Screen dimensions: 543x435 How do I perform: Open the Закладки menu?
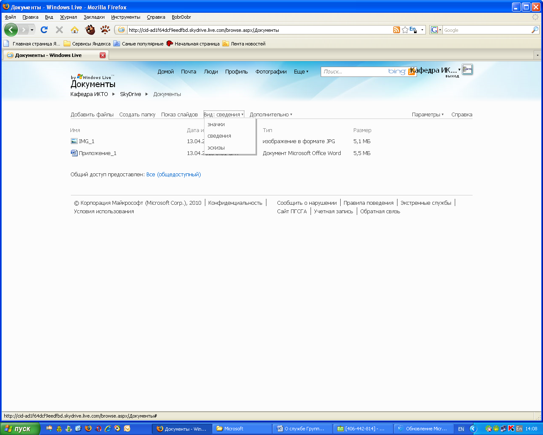click(94, 17)
